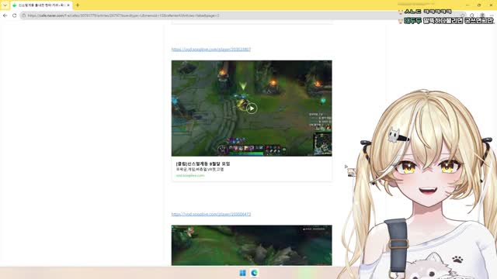497x279 pixels.
Task: Play the first League of Legends clip
Action: (252, 108)
